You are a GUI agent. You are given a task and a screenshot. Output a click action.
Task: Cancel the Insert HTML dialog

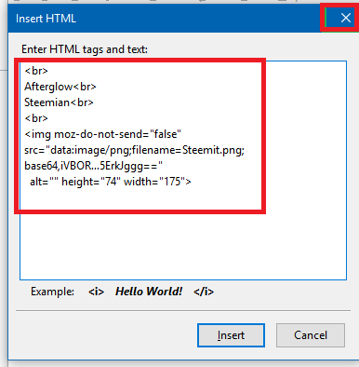[311, 335]
